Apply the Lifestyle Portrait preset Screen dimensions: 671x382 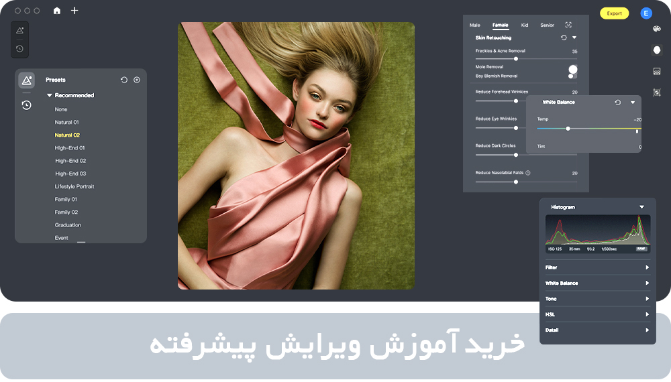(x=74, y=186)
